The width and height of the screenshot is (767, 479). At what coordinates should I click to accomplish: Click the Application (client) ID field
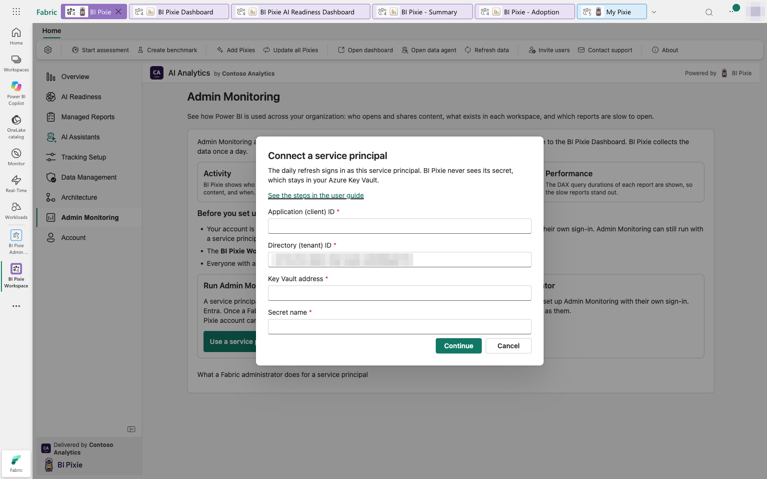coord(400,226)
